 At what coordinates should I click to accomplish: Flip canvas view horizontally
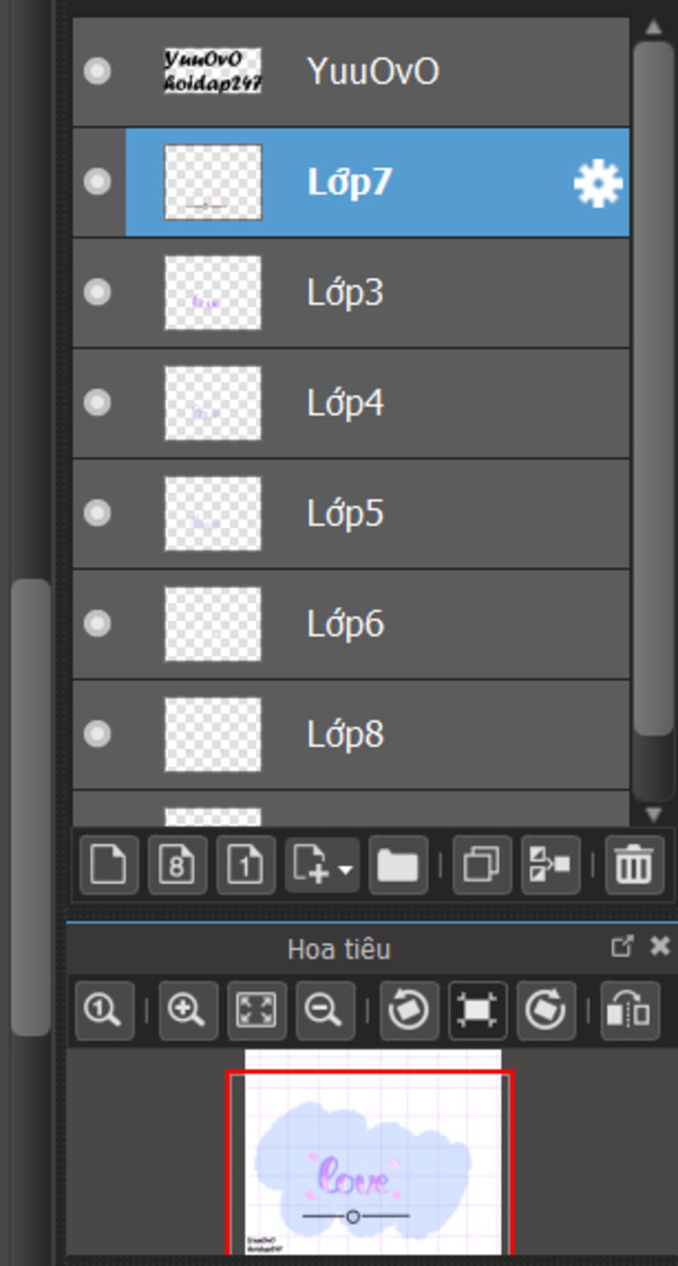tap(630, 1011)
